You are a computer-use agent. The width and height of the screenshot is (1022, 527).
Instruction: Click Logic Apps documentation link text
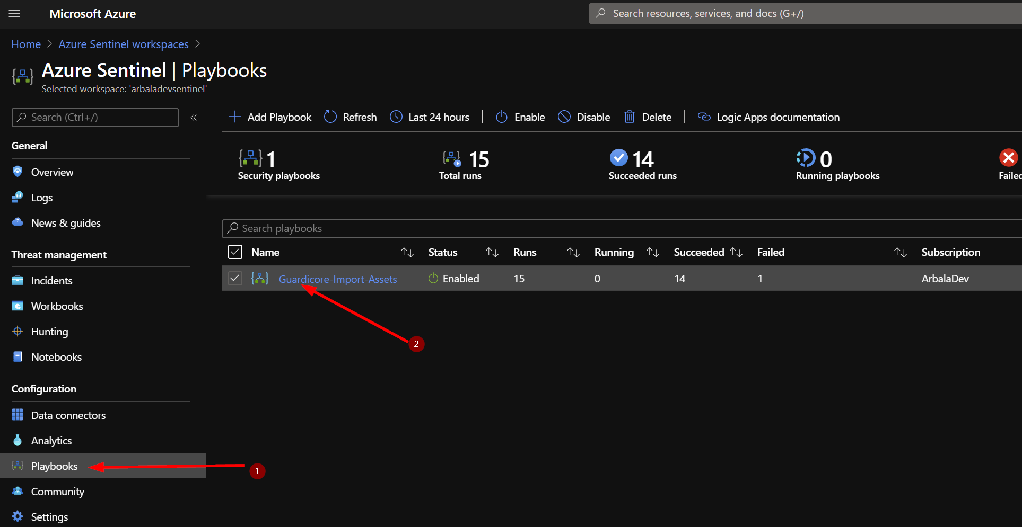tap(778, 117)
